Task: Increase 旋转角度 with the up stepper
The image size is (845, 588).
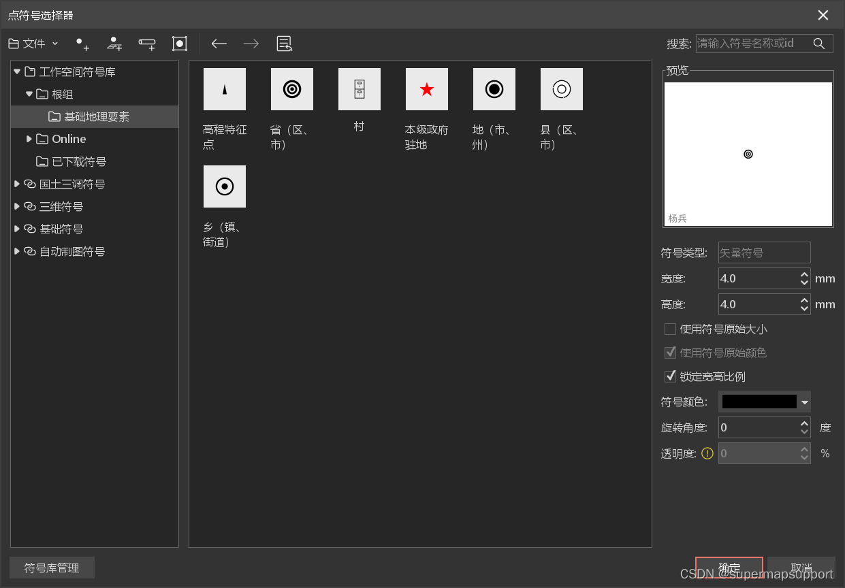Action: pos(805,423)
